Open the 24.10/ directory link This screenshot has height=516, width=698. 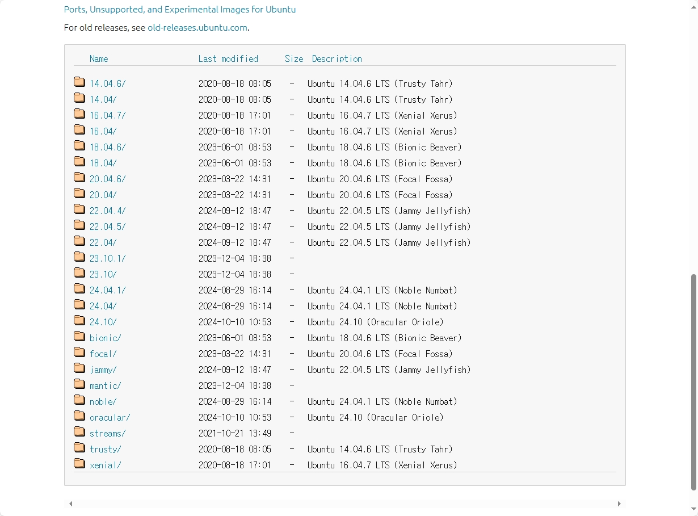point(103,322)
